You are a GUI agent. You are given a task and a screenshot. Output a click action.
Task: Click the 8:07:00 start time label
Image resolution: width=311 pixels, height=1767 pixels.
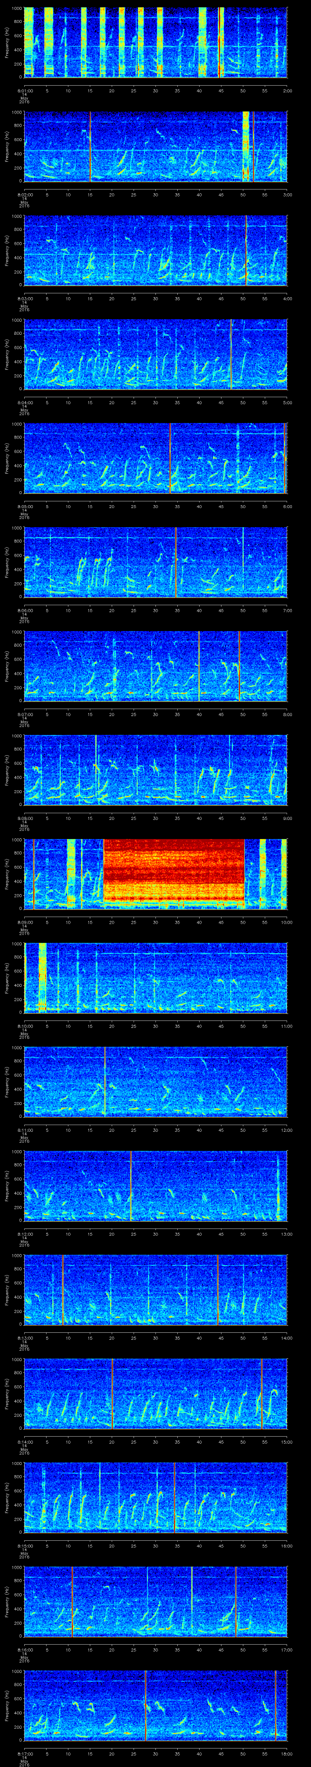(25, 714)
